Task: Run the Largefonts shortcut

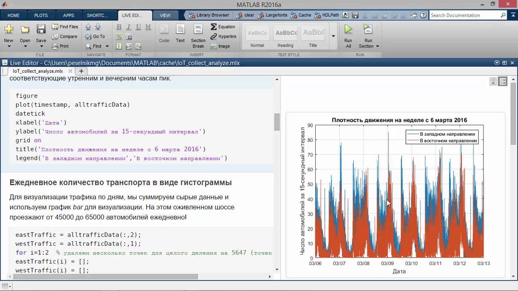Action: point(273,15)
